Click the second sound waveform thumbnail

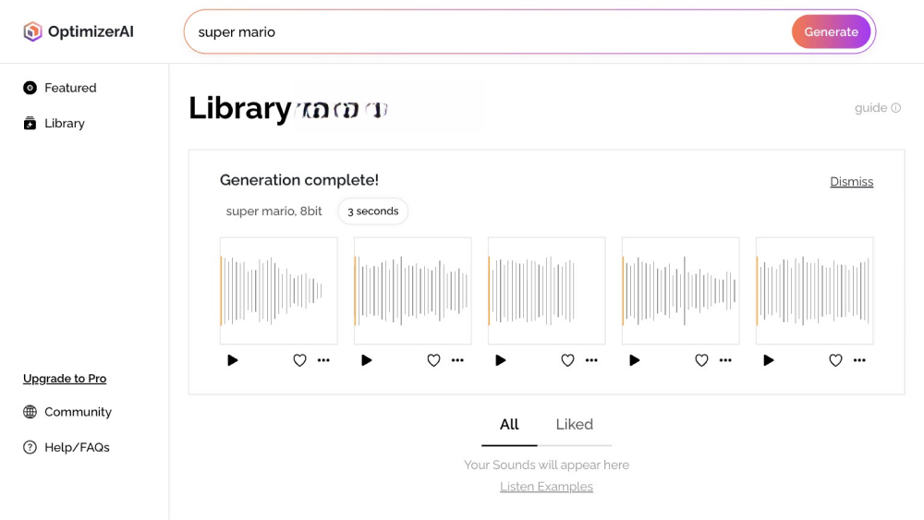[x=412, y=291]
